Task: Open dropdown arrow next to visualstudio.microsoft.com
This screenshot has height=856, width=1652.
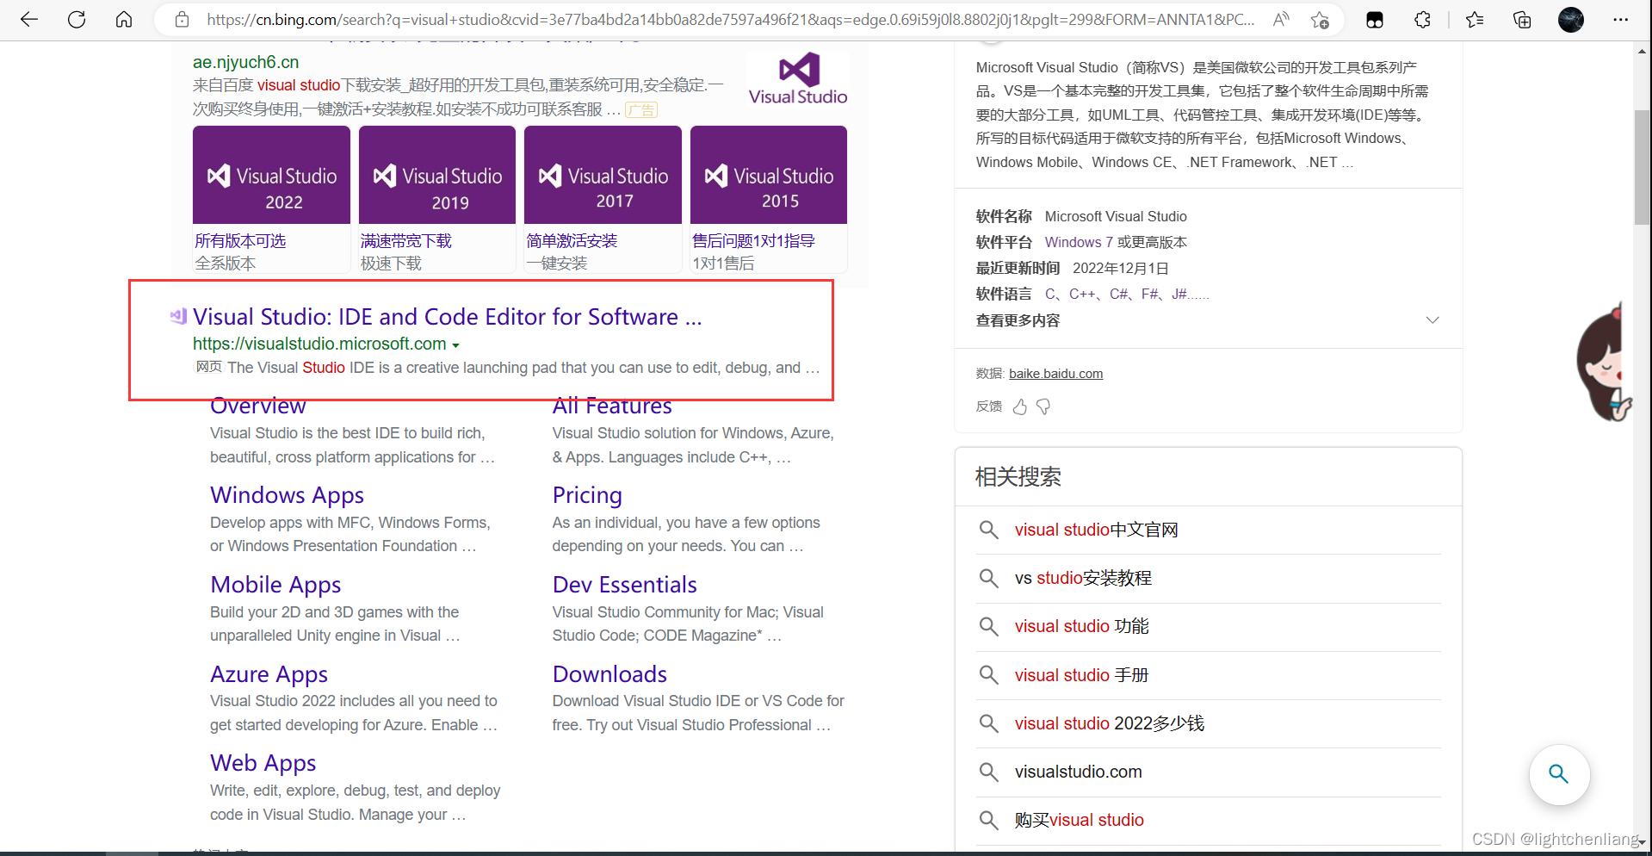Action: [x=455, y=345]
